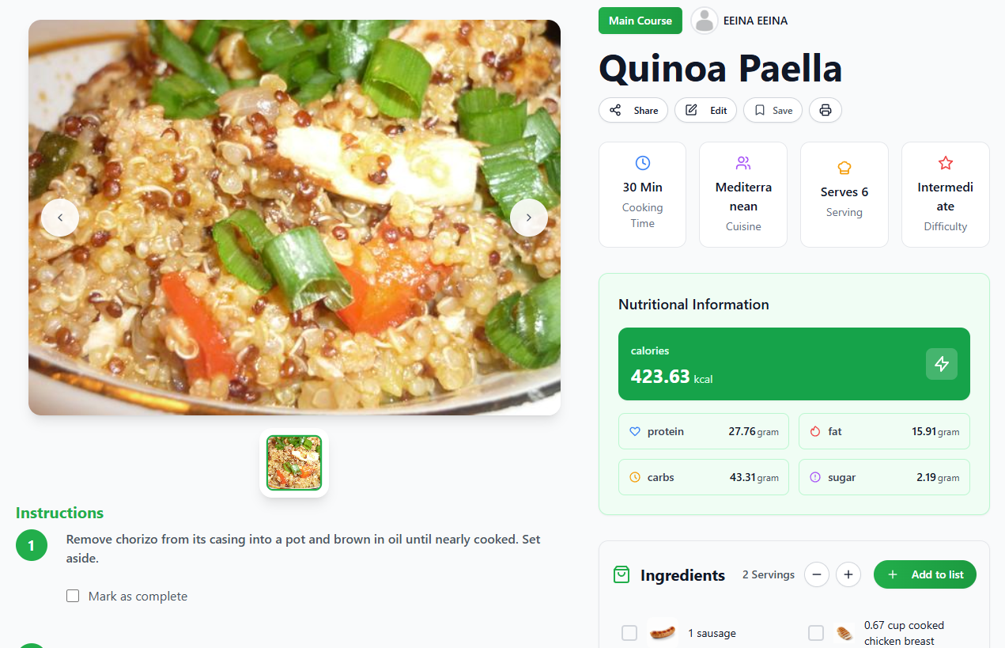The image size is (1005, 648).
Task: Click the printer icon button
Action: tap(826, 110)
